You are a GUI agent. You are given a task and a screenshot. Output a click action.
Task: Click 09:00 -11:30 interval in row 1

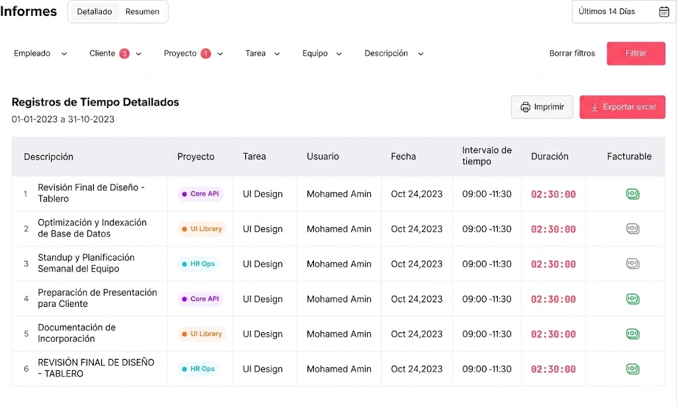pos(487,194)
